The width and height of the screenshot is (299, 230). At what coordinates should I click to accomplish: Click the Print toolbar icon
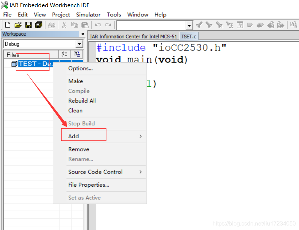[x=52, y=25]
